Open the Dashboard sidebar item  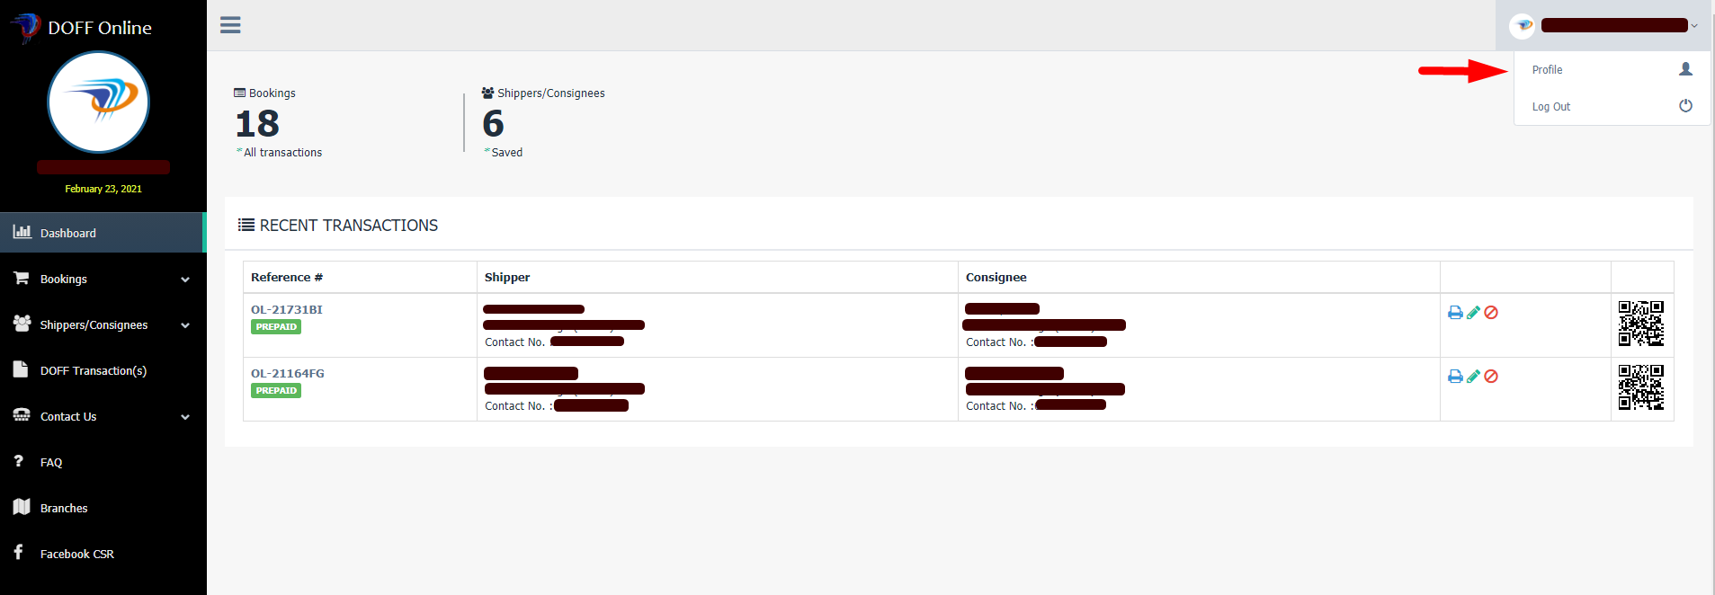click(68, 234)
